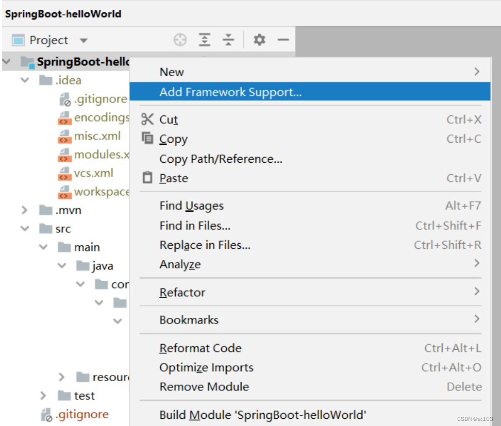
Task: Click the Project view window icon
Action: (x=18, y=40)
